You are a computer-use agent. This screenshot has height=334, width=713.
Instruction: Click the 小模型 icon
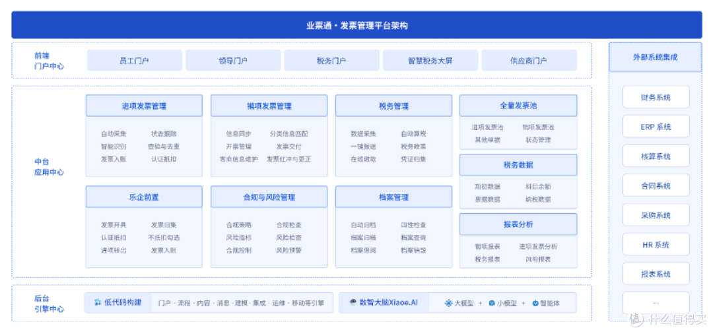(492, 303)
